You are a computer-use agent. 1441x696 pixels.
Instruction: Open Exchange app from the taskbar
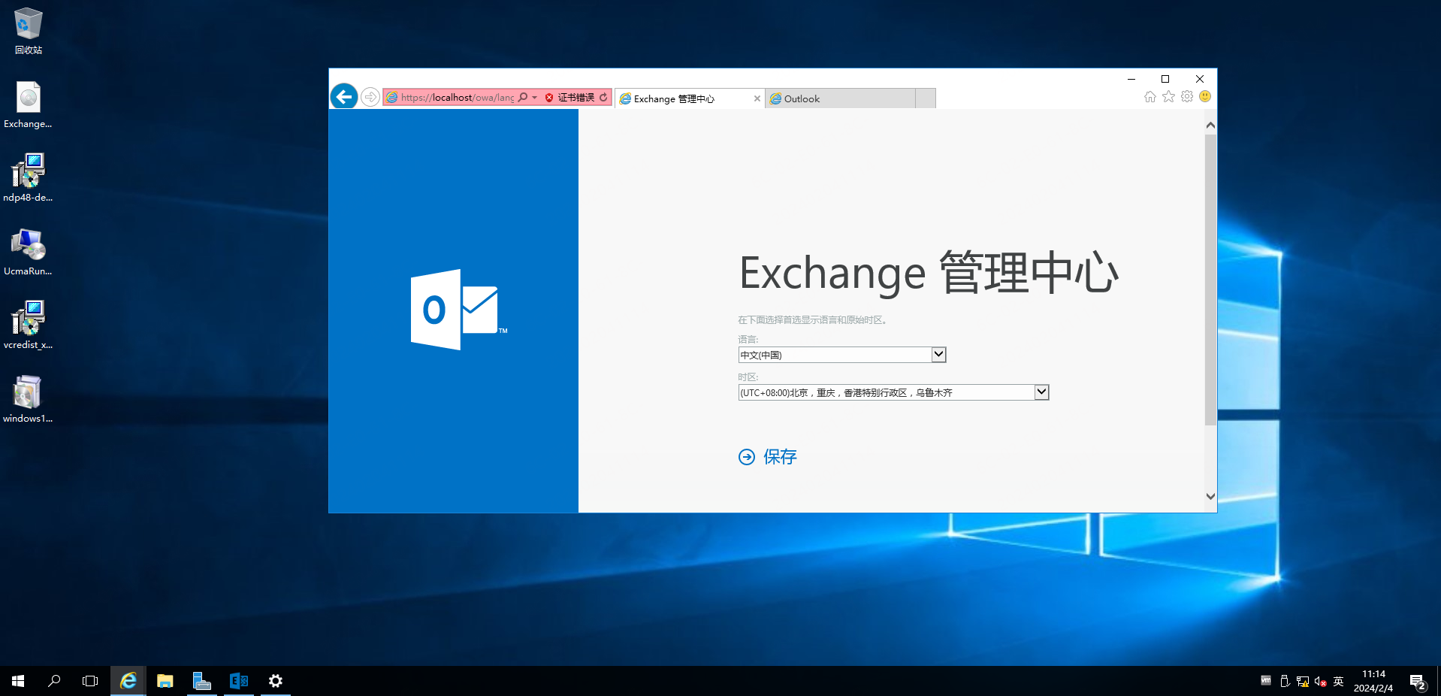point(239,681)
